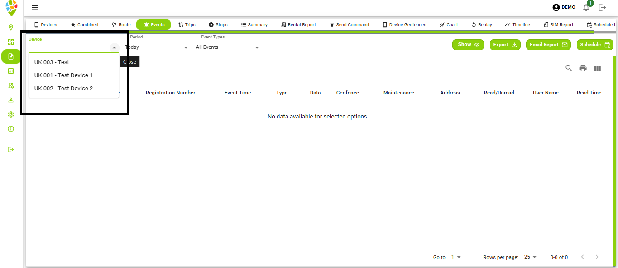Click the search icon above the table
Screen dimensions: 618x268
click(x=569, y=68)
